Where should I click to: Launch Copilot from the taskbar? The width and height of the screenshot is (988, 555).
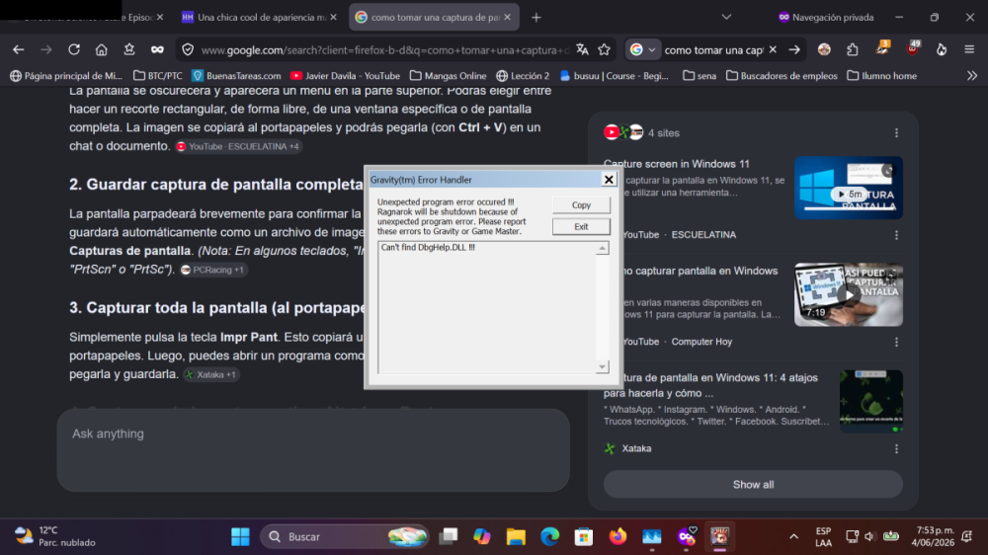click(482, 537)
